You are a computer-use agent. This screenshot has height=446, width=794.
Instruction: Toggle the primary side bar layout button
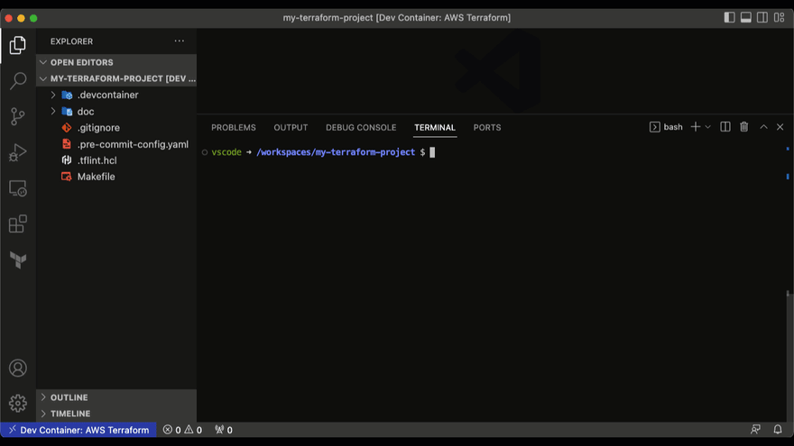[x=729, y=18]
